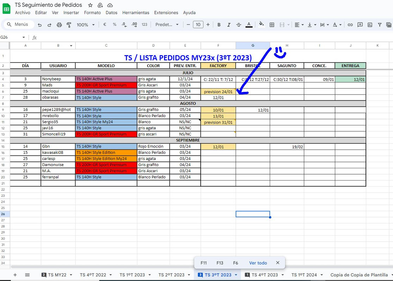
Task: Print the spreadsheet via printer icon
Action: pyautogui.click(x=59, y=25)
